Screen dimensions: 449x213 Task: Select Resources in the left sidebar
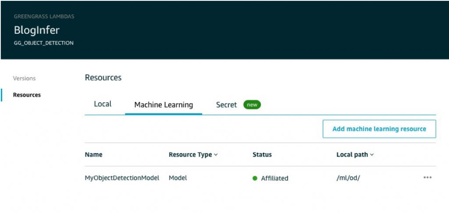[27, 95]
